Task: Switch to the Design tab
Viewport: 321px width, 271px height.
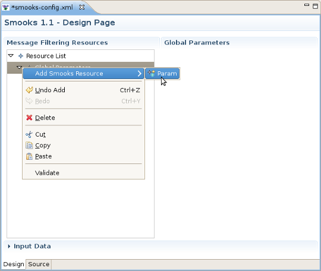Action: point(14,264)
